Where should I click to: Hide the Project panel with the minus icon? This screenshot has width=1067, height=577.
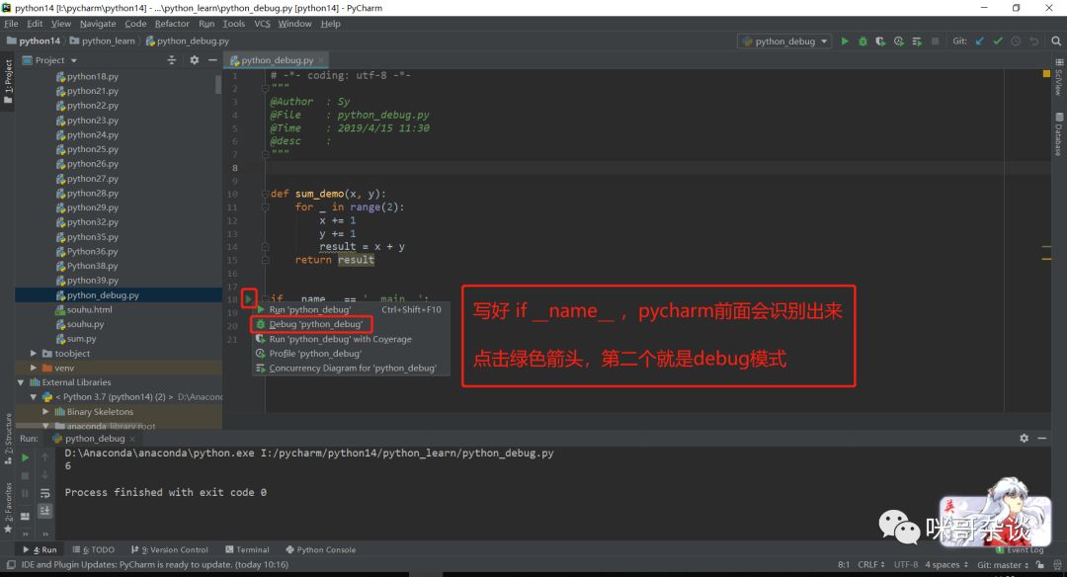click(212, 60)
